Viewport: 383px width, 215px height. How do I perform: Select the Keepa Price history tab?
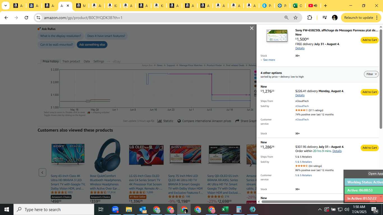point(50,61)
